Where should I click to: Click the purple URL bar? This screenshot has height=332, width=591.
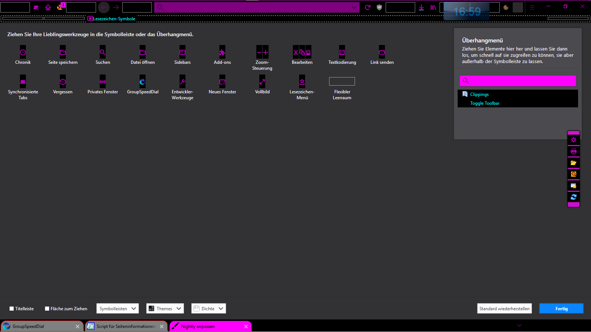(x=257, y=7)
